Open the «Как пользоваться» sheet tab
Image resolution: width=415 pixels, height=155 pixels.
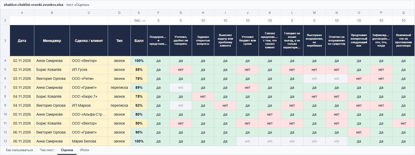19,150
